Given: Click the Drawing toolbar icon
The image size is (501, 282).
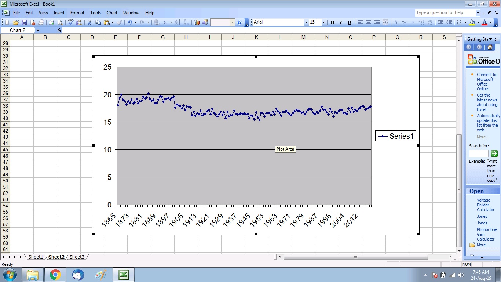Looking at the screenshot, I should [205, 22].
